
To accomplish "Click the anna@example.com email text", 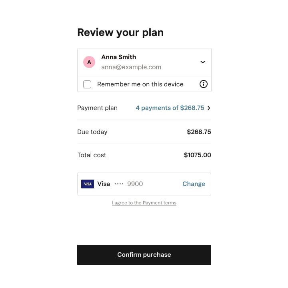I will pyautogui.click(x=131, y=67).
